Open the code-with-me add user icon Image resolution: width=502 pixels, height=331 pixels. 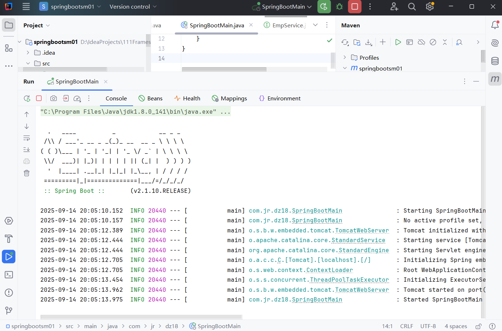click(394, 6)
